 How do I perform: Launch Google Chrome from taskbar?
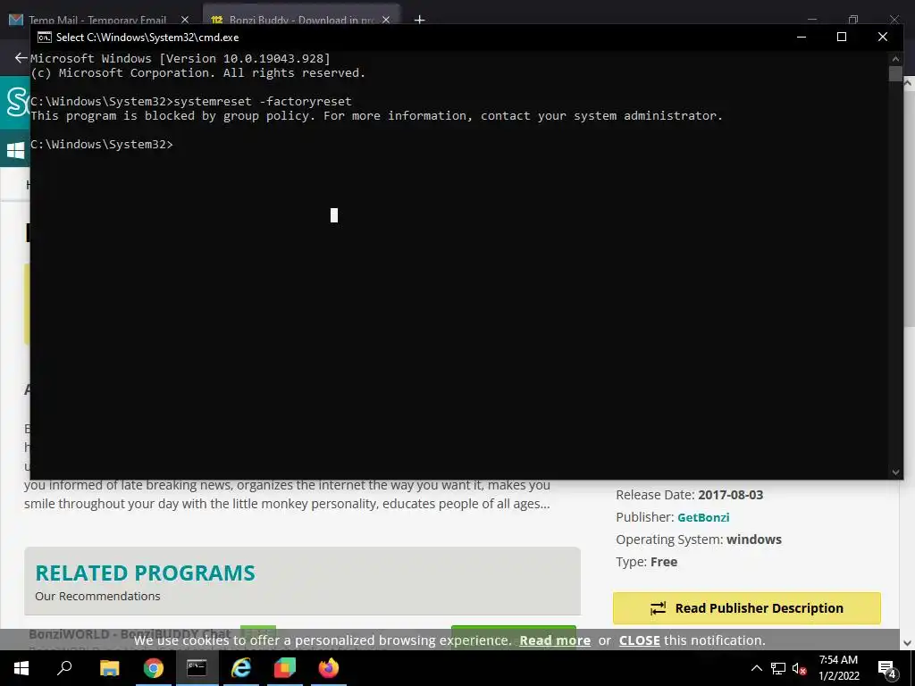point(154,668)
